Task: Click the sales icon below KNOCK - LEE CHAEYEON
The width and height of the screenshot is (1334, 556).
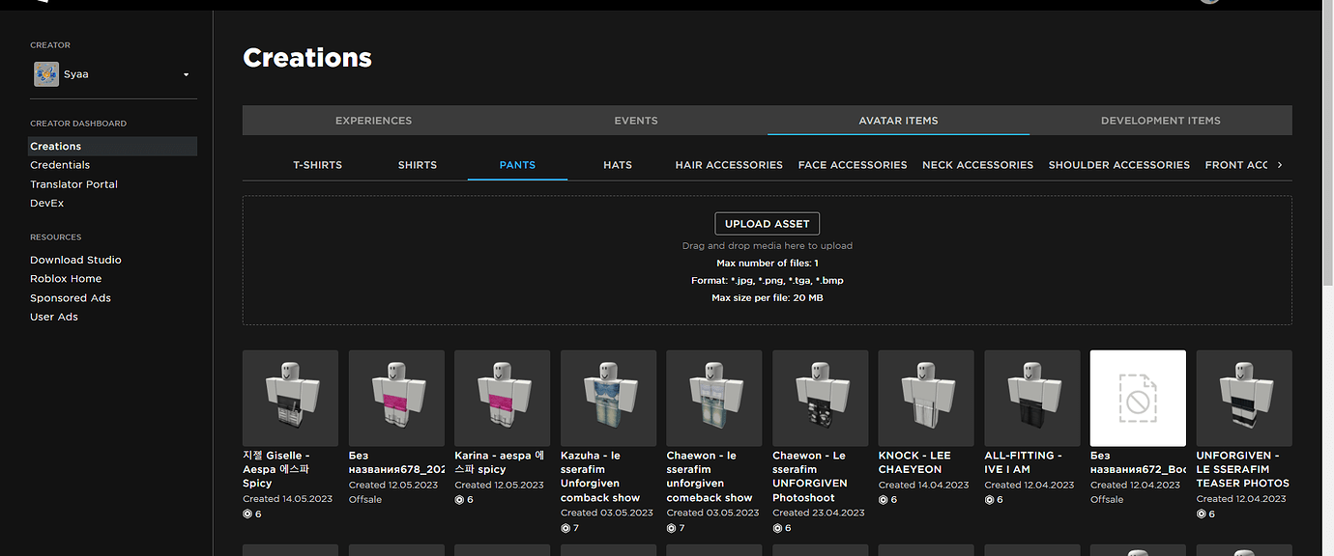Action: coord(884,499)
